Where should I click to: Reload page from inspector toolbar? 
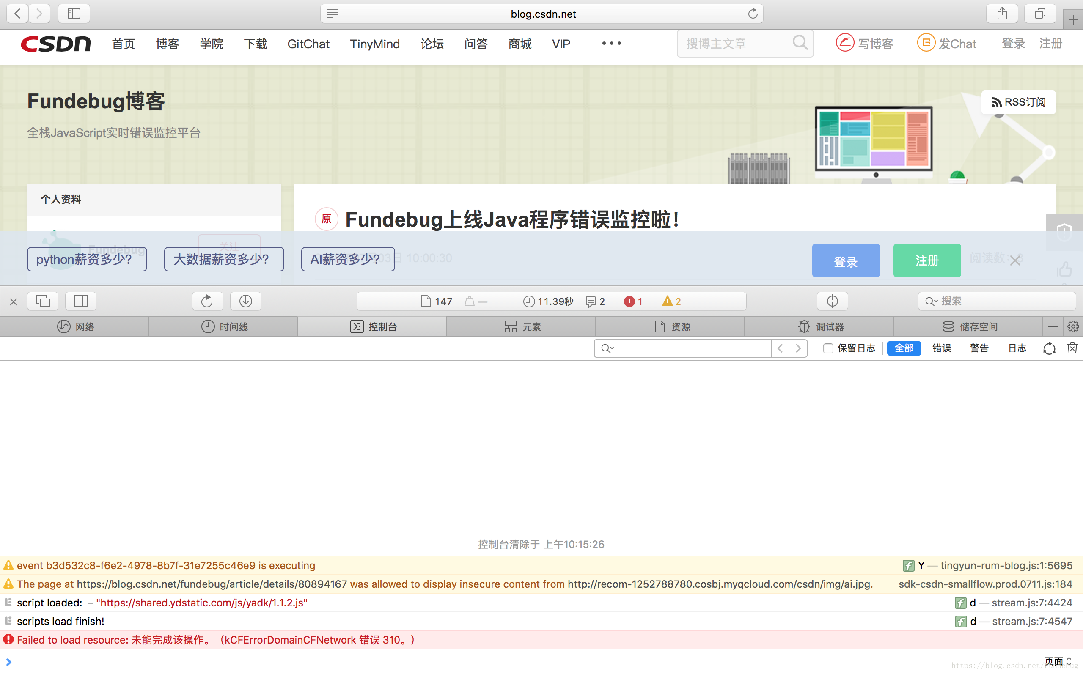207,301
